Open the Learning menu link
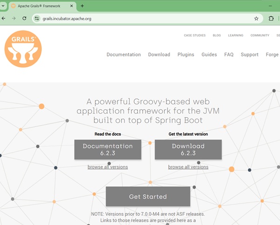The height and width of the screenshot is (225, 280). tap(236, 35)
